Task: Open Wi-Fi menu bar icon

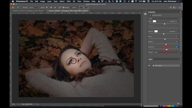Action: pos(136,1)
